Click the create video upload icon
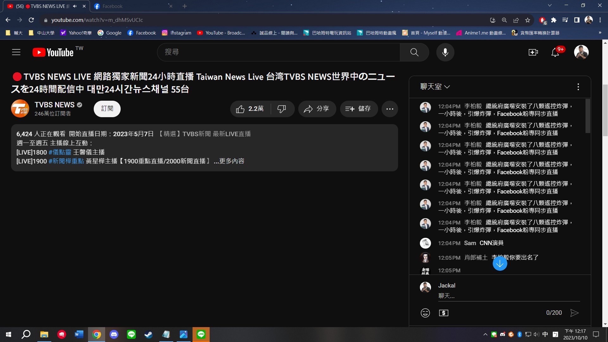This screenshot has height=342, width=608. [533, 52]
